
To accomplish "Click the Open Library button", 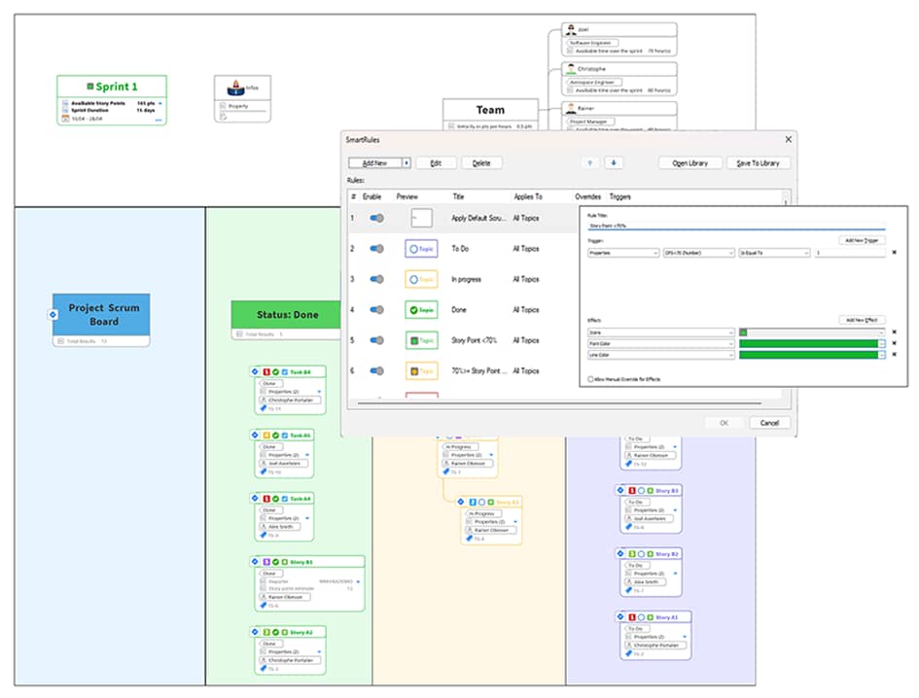I will 690,163.
